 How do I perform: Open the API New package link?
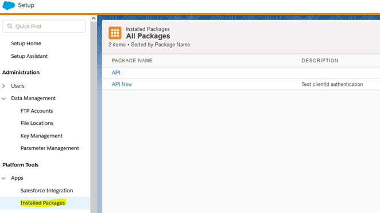point(122,84)
